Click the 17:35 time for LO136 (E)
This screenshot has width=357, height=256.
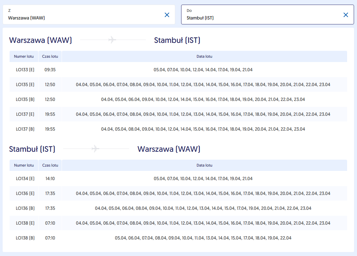[50, 193]
